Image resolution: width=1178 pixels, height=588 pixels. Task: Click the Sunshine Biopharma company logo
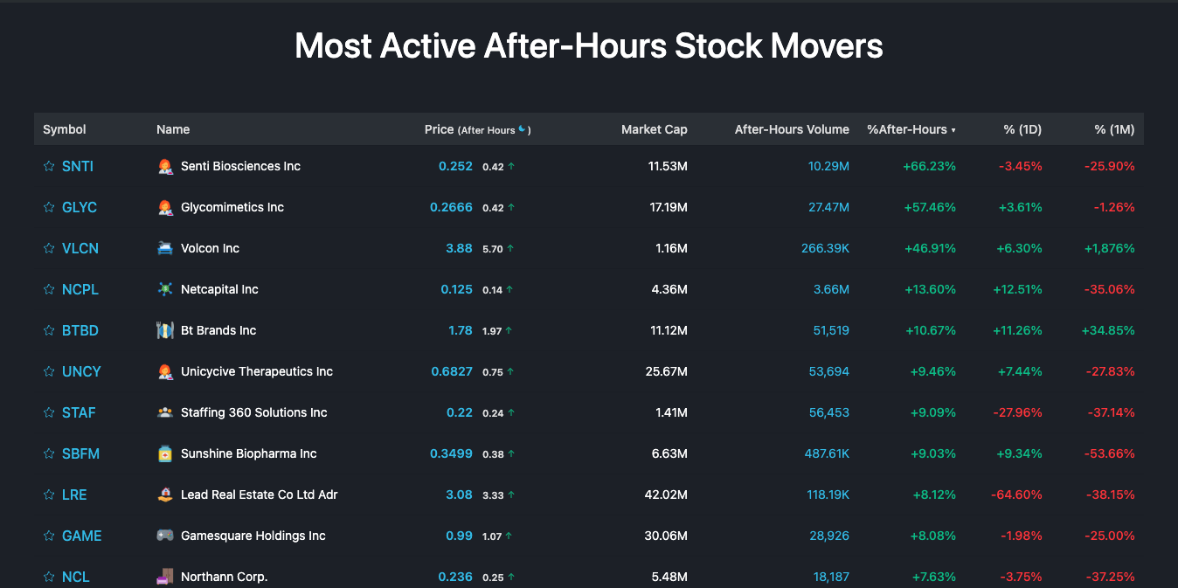(x=165, y=453)
